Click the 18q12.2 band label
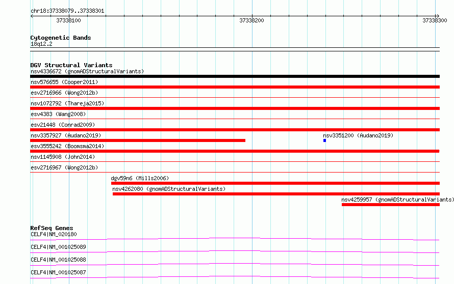Image resolution: width=454 pixels, height=284 pixels. (41, 44)
